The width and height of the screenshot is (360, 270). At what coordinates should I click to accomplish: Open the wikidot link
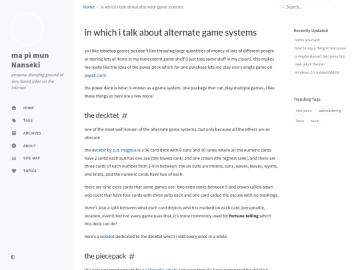tap(107, 237)
